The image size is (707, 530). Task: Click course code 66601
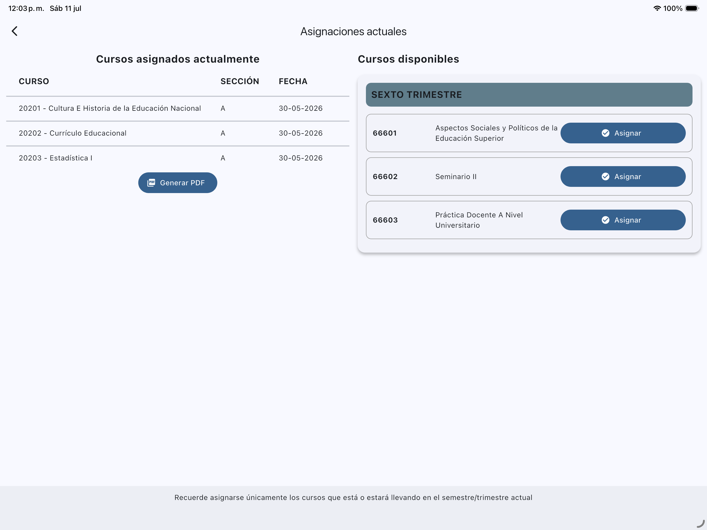pyautogui.click(x=385, y=133)
